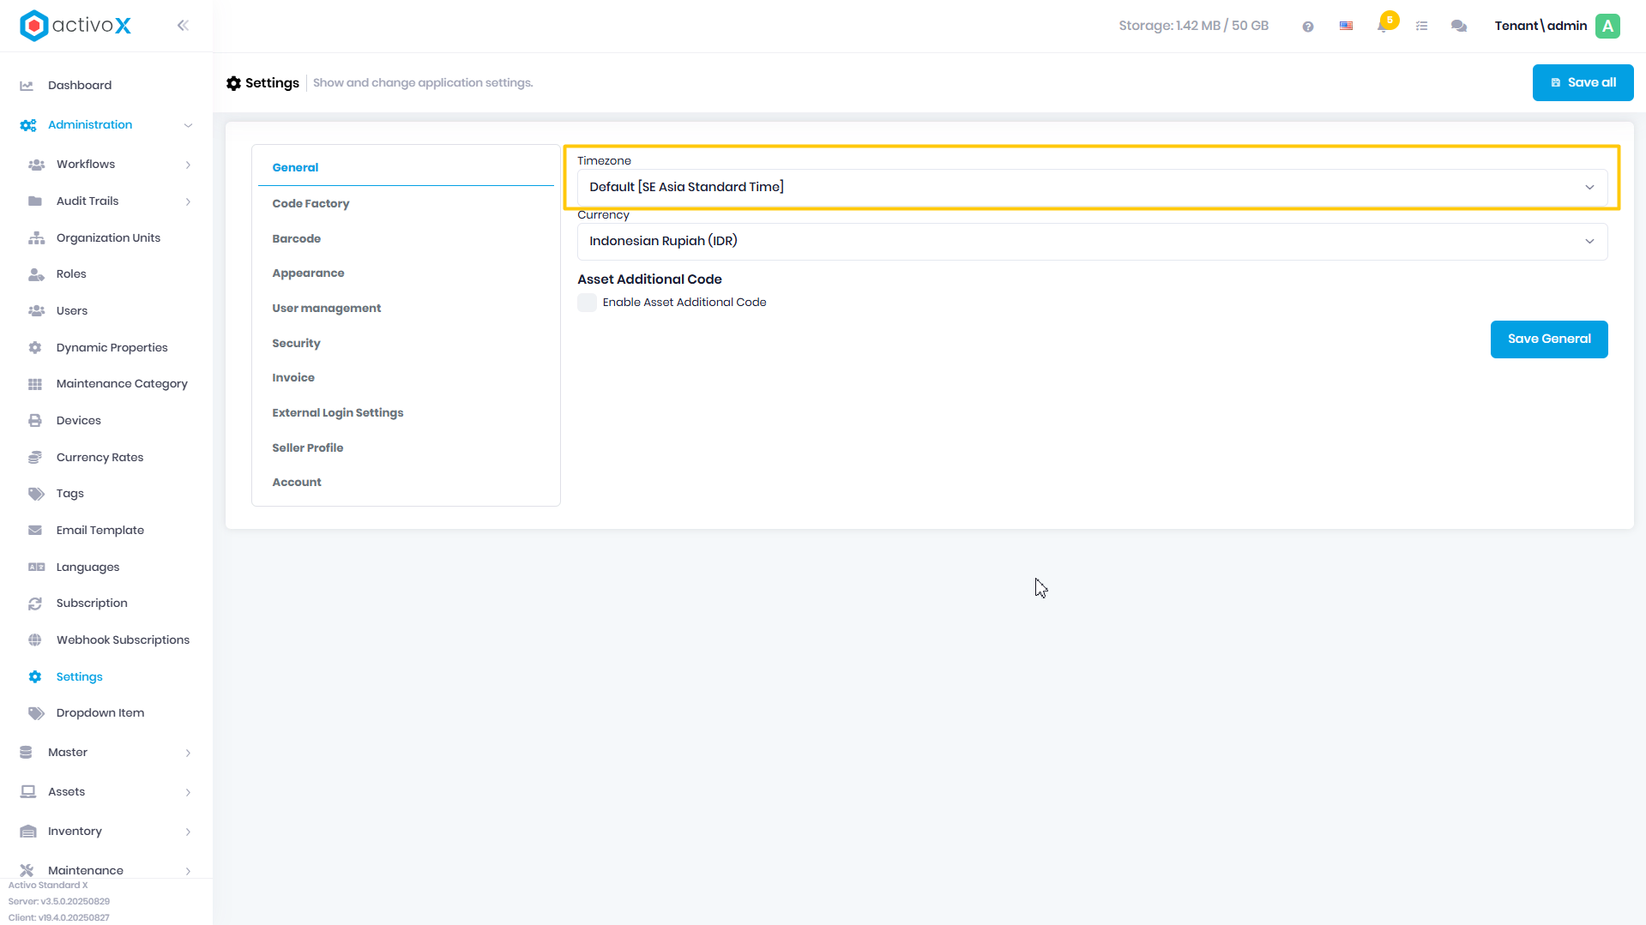Click the storage usage text
The width and height of the screenshot is (1646, 925).
click(1193, 26)
